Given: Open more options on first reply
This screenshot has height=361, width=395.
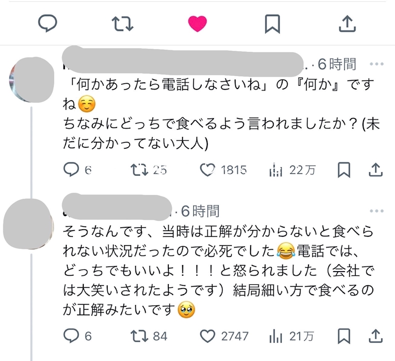Looking at the screenshot, I should (377, 64).
